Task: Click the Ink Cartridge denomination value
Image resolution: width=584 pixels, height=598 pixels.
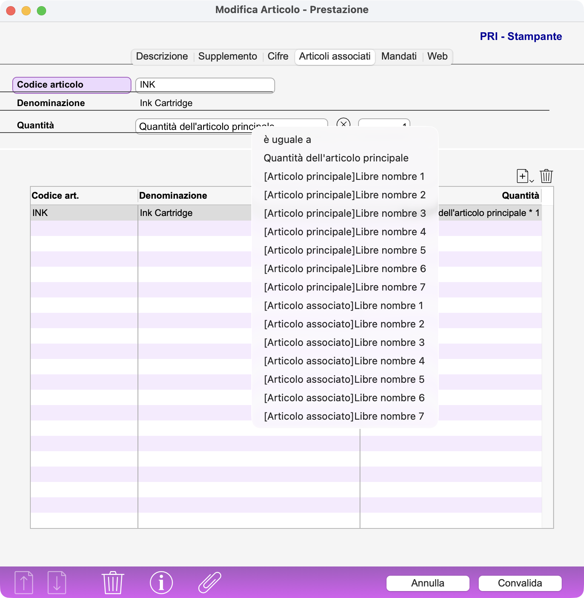Action: (x=166, y=103)
